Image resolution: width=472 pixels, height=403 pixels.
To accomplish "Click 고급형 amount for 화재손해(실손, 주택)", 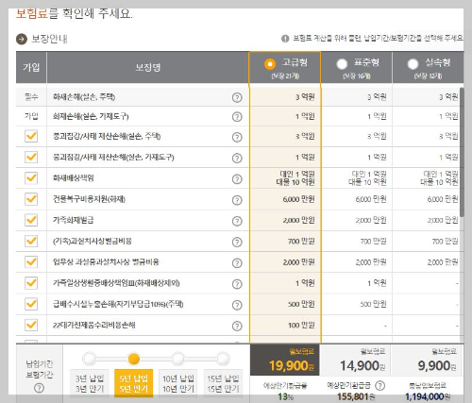I will [x=305, y=97].
